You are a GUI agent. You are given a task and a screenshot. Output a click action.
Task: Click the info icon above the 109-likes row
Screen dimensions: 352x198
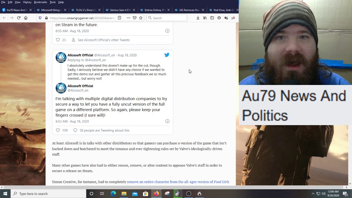click(x=167, y=121)
